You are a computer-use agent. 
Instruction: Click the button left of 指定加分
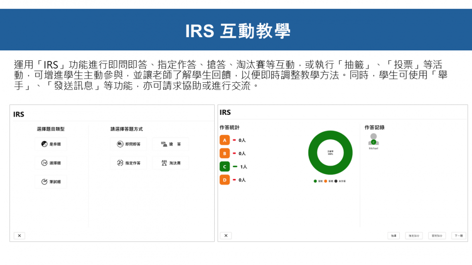[x=394, y=235]
